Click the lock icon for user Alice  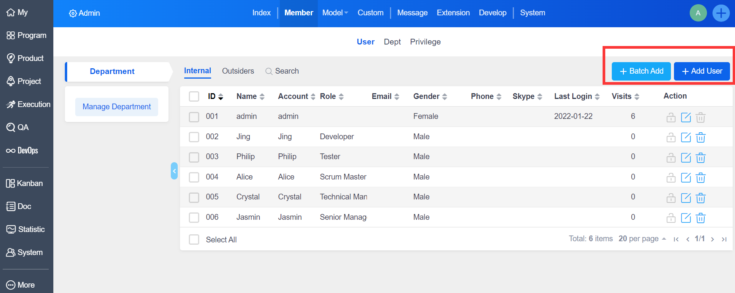(671, 178)
